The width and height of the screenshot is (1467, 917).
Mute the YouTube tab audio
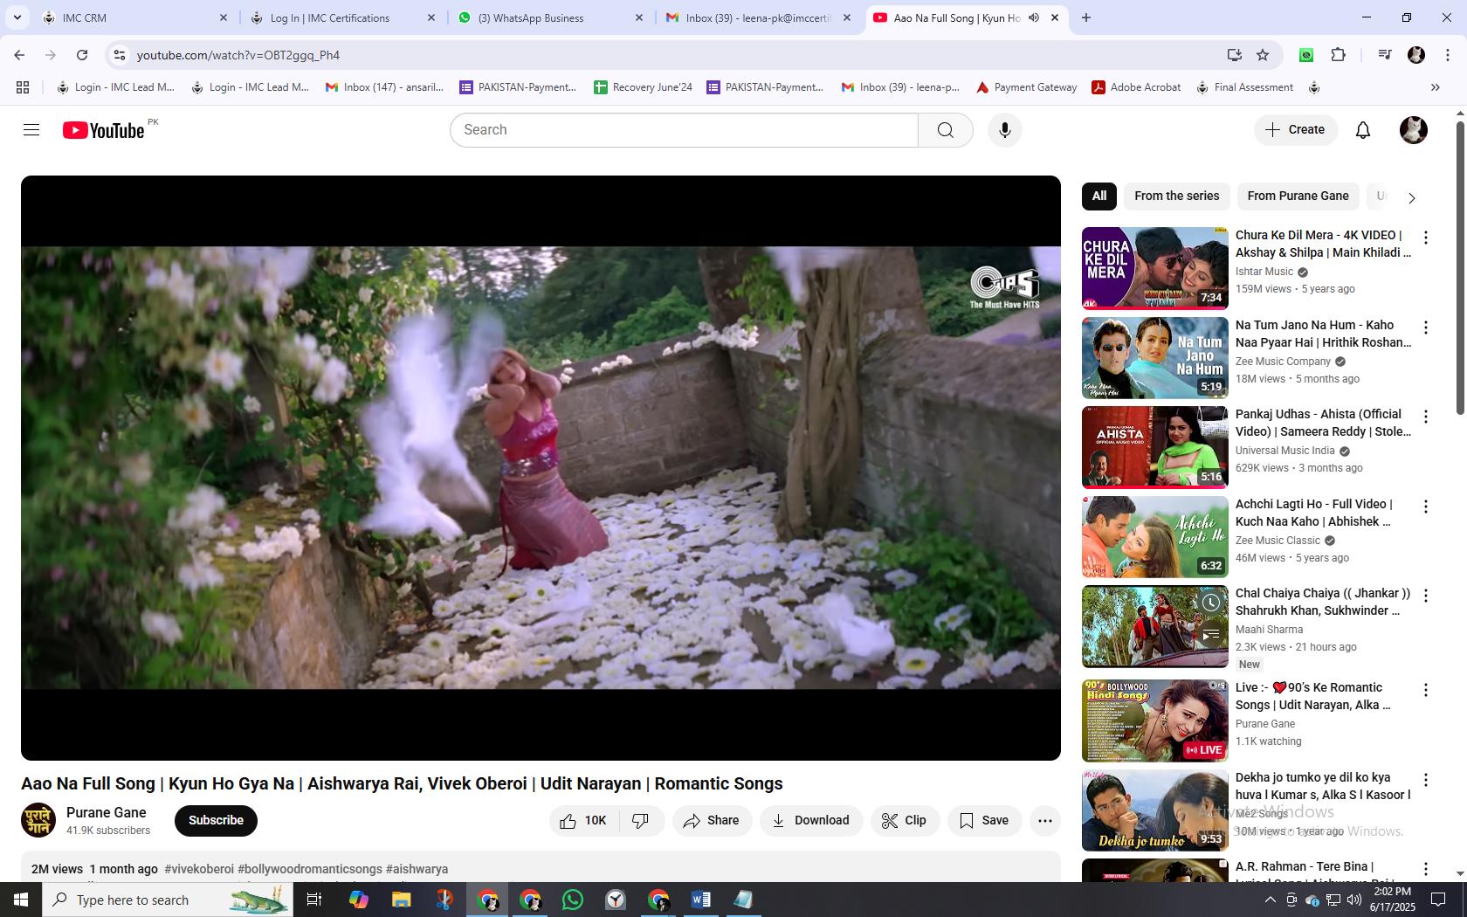click(x=1034, y=17)
